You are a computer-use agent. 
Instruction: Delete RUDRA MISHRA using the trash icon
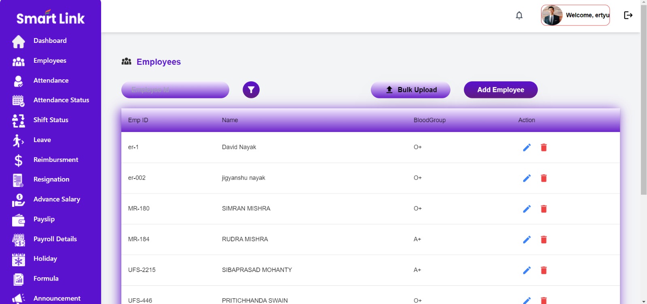(x=544, y=240)
